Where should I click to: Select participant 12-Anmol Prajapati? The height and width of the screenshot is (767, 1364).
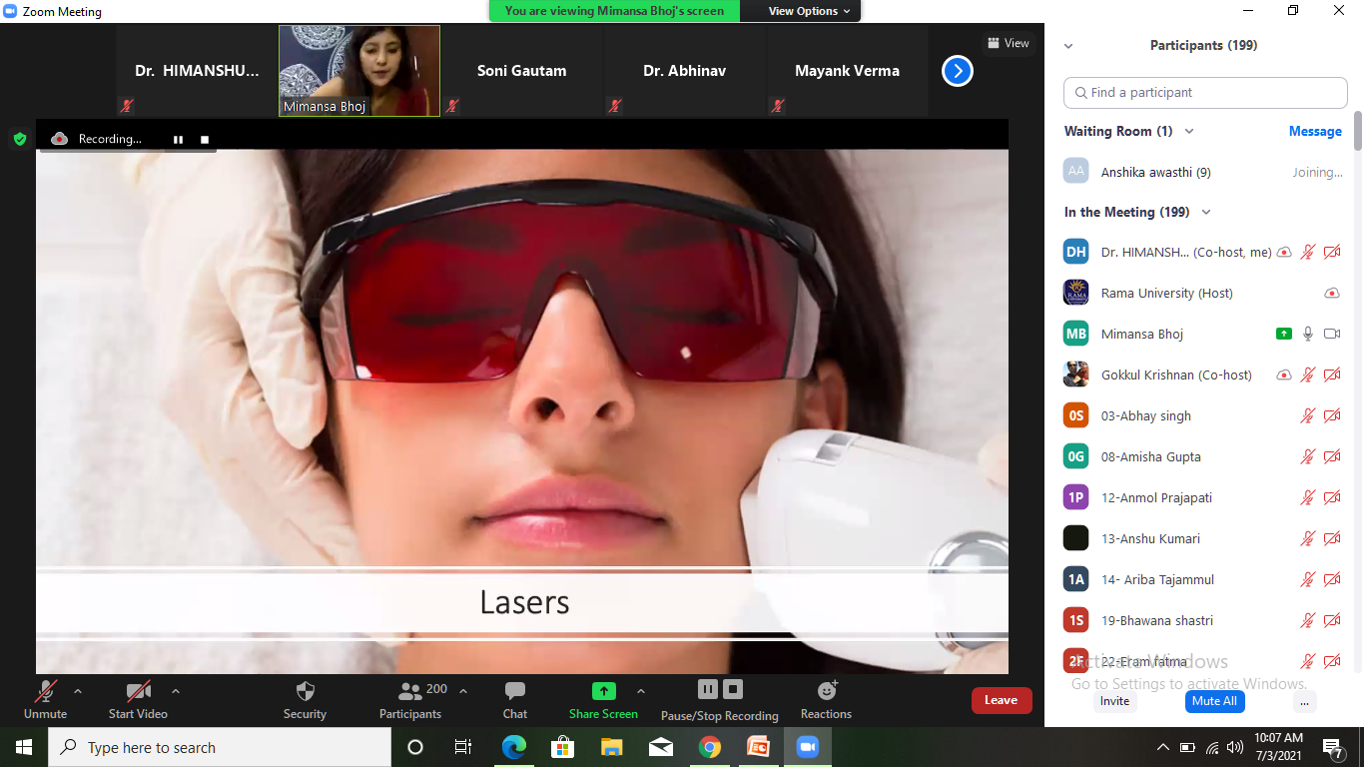click(x=1204, y=497)
